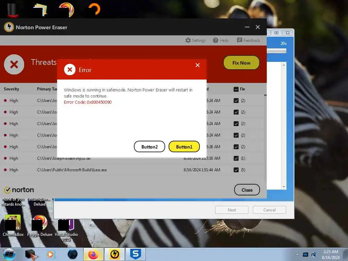Select the lsass.exe threat path
This screenshot has width=348, height=261.
(72, 170)
